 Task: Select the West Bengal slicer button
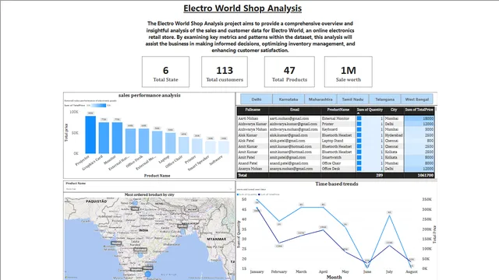tap(417, 99)
